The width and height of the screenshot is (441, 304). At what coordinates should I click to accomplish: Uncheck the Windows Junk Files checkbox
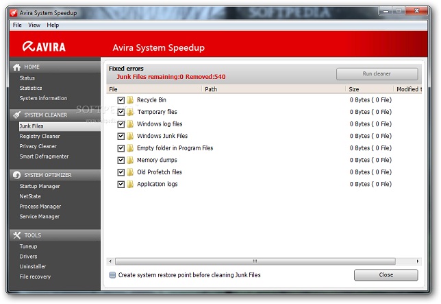[121, 136]
